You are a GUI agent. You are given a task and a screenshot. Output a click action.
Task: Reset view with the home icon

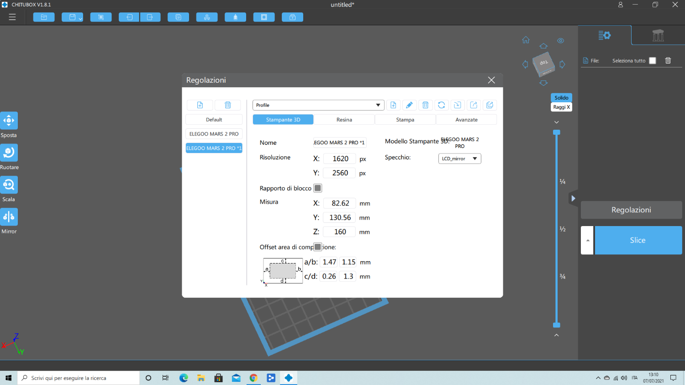[x=526, y=40]
